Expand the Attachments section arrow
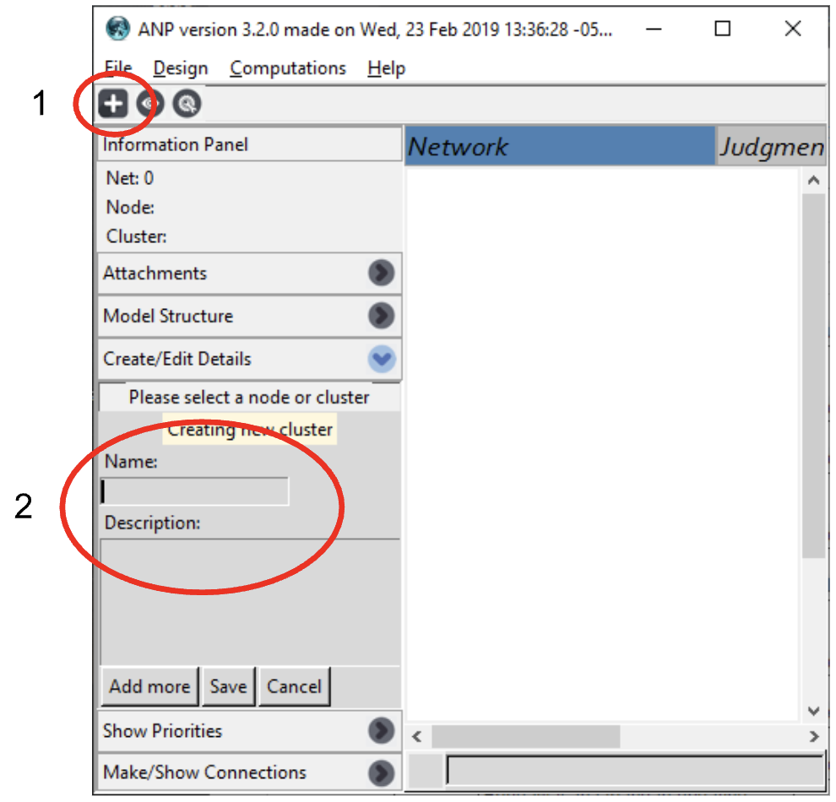836x802 pixels. click(381, 273)
